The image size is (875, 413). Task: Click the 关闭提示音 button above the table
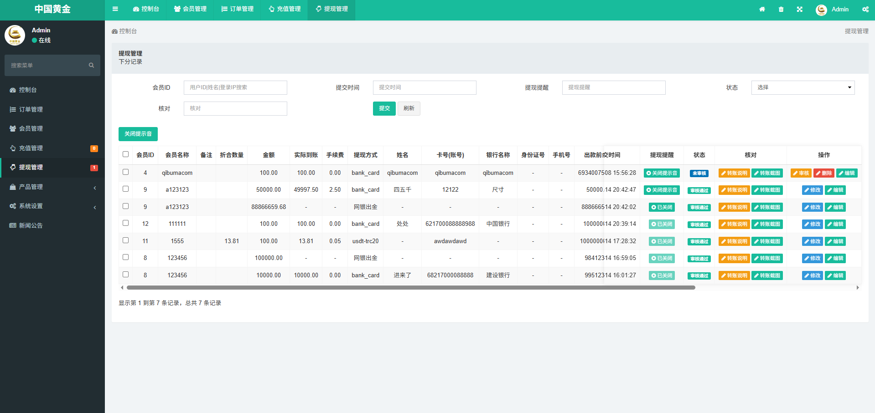(138, 134)
